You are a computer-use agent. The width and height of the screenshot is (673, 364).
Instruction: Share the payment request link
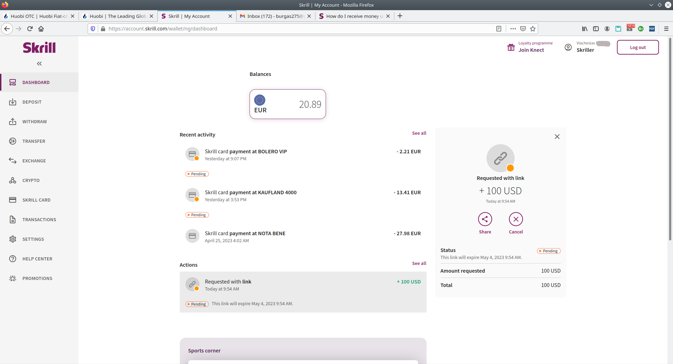pos(485,219)
